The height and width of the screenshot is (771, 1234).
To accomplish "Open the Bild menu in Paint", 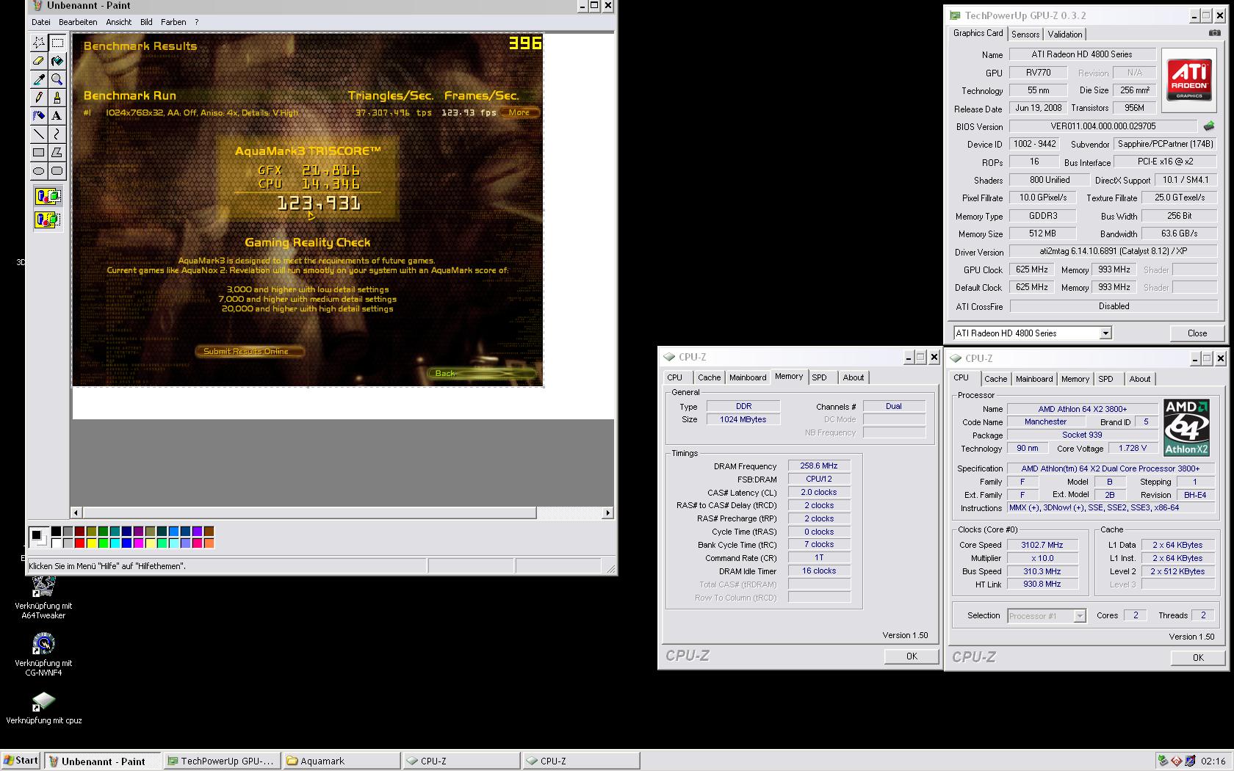I will click(x=146, y=22).
